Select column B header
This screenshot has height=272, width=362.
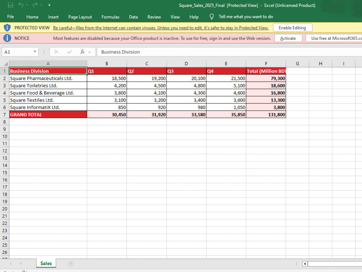pyautogui.click(x=107, y=63)
